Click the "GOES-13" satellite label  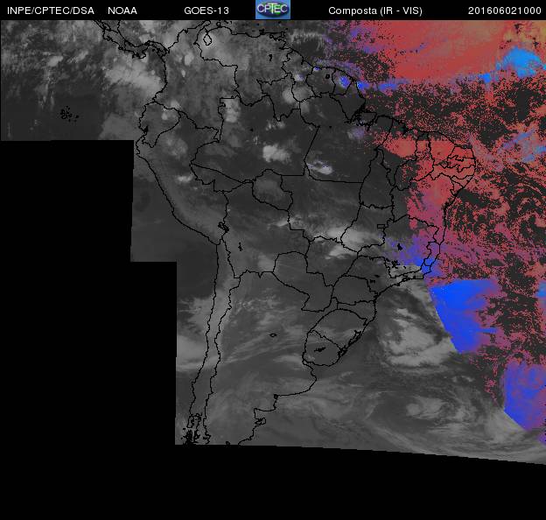(x=206, y=11)
